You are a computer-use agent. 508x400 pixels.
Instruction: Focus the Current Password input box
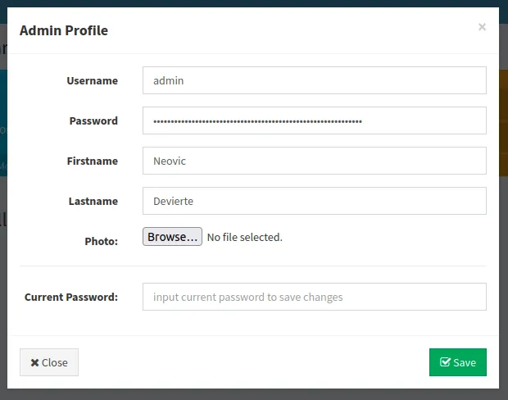[x=314, y=297]
